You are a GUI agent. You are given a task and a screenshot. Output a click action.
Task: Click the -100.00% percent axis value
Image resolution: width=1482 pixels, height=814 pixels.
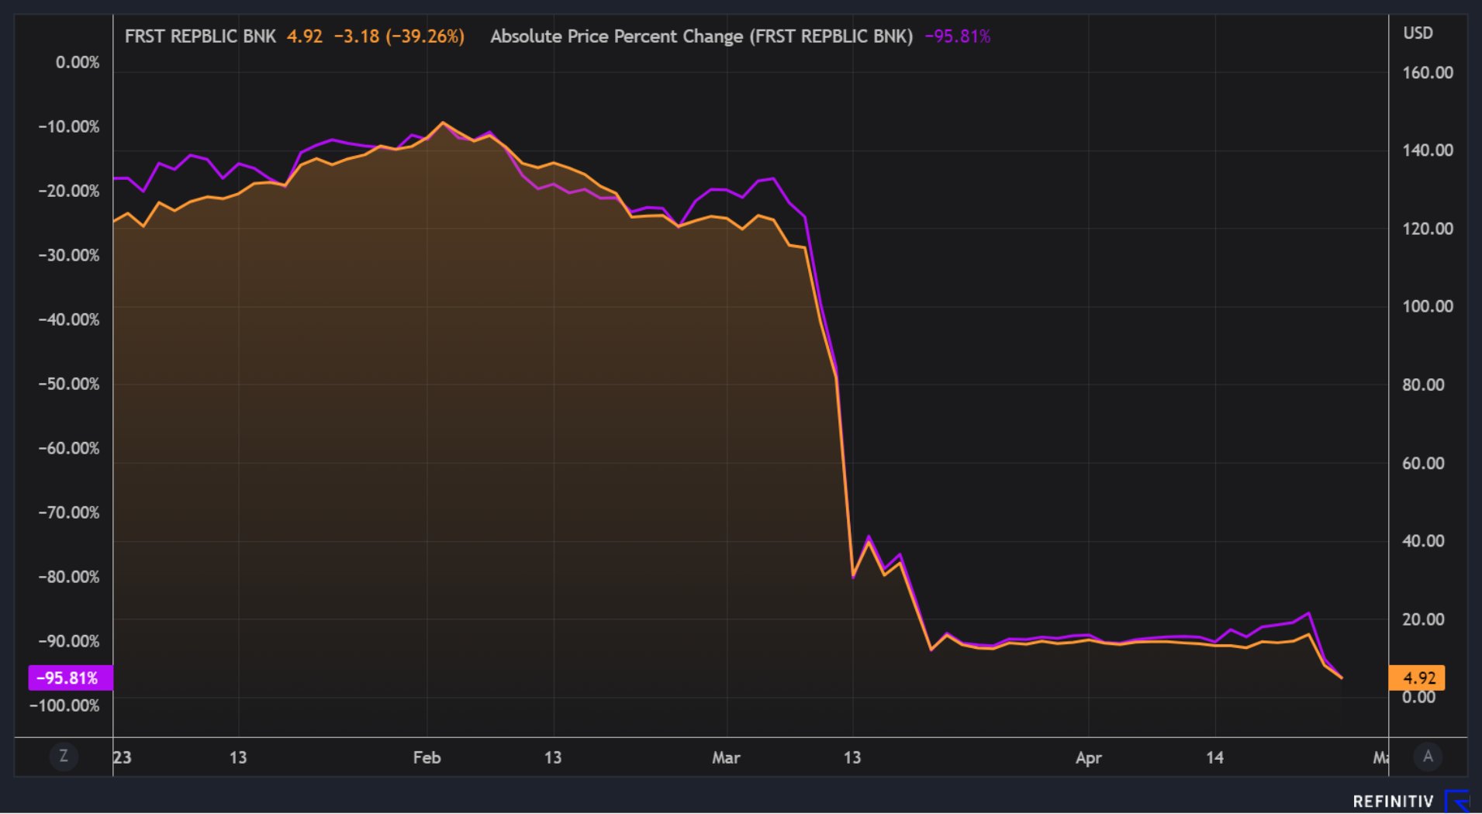[64, 706]
